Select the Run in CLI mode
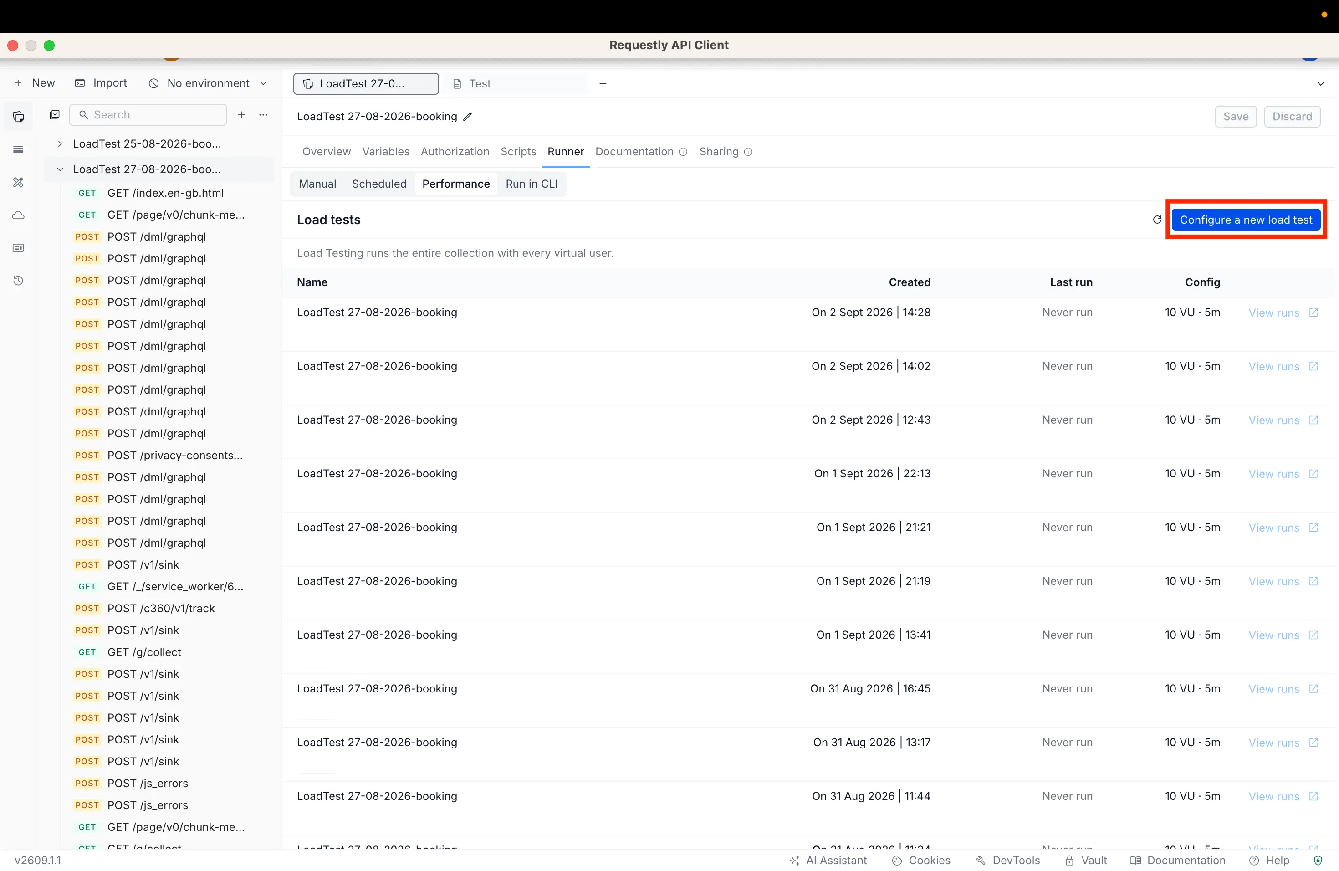The image size is (1339, 871). coord(532,184)
